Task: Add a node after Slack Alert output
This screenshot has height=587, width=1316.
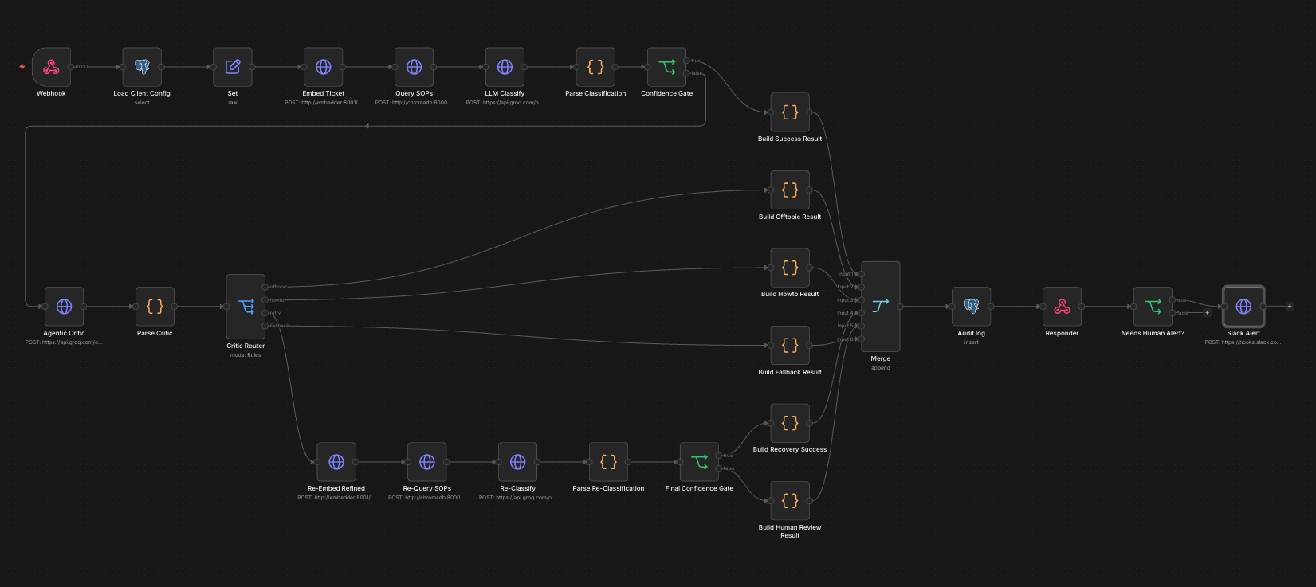Action: [1290, 307]
